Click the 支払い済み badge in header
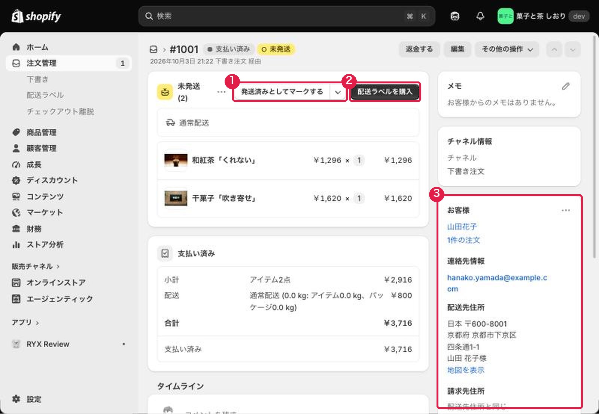599x414 pixels. (229, 49)
